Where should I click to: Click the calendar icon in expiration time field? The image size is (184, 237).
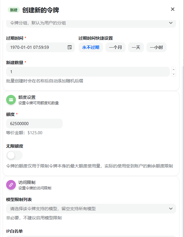70,47
